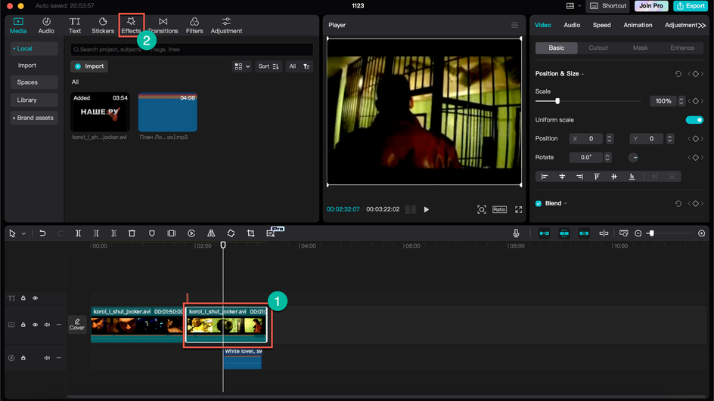Click the Export button
714x401 pixels.
coord(691,6)
